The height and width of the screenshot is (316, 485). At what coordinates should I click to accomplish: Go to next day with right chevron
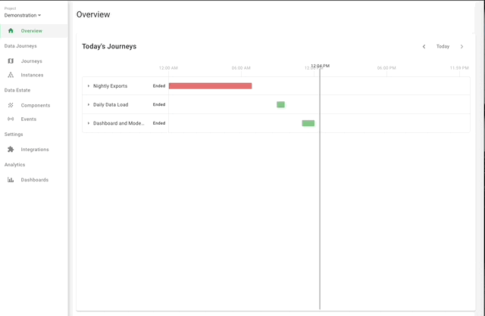point(462,47)
